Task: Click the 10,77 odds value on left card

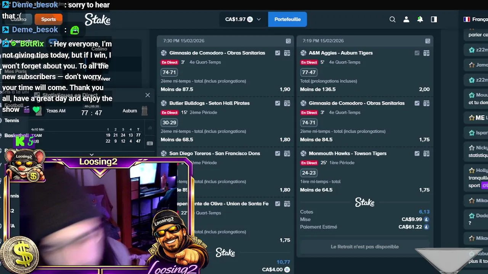Action: pyautogui.click(x=283, y=262)
